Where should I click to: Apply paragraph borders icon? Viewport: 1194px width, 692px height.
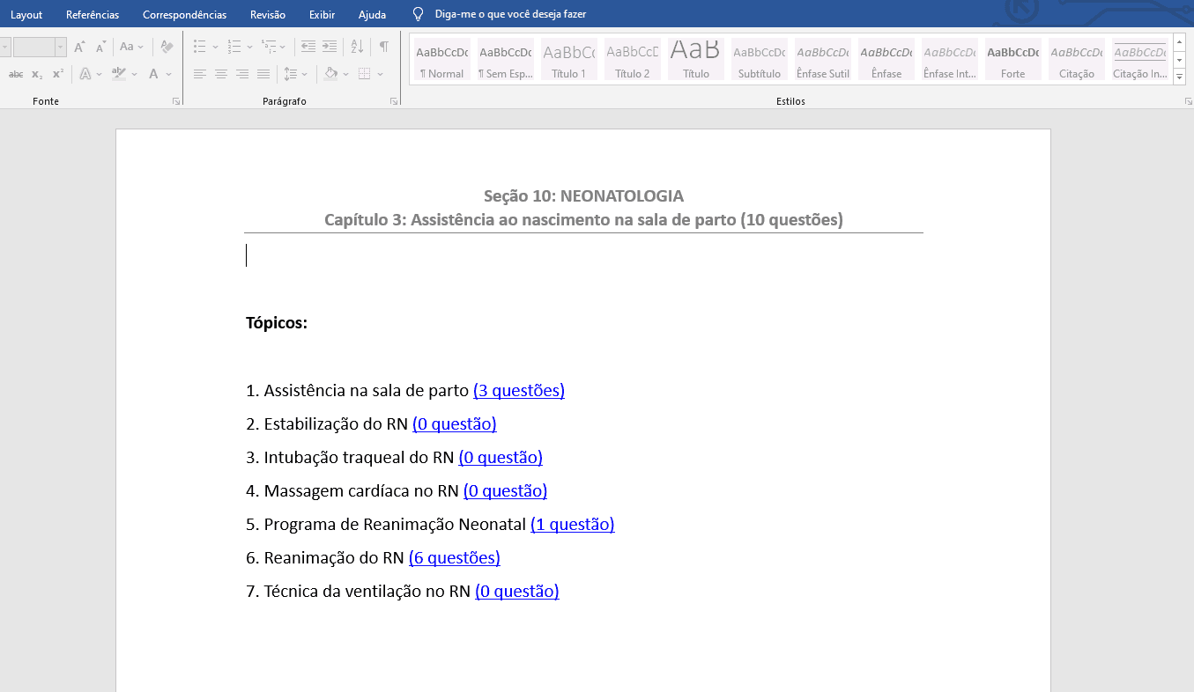365,74
